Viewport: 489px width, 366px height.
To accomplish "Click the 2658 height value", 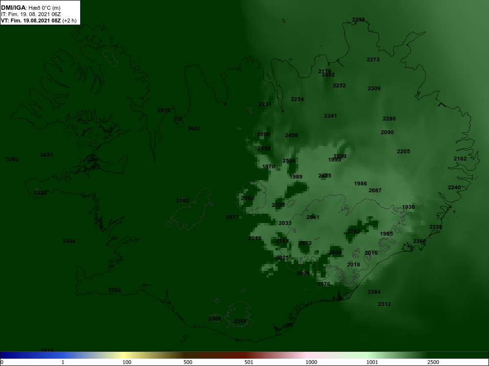I will pyautogui.click(x=264, y=148).
